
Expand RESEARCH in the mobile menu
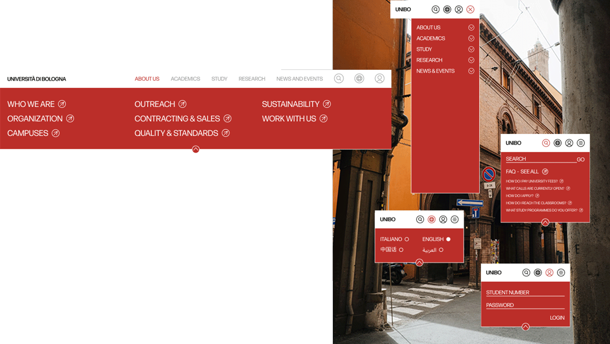pyautogui.click(x=471, y=60)
